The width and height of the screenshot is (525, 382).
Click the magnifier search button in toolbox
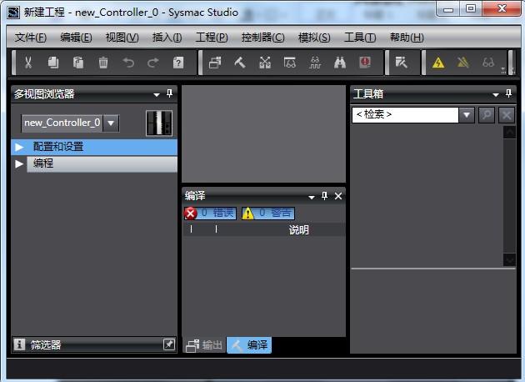(x=487, y=115)
